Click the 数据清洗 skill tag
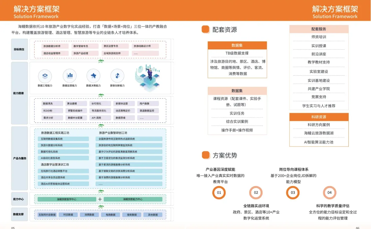The width and height of the screenshot is (371, 229). [52, 103]
